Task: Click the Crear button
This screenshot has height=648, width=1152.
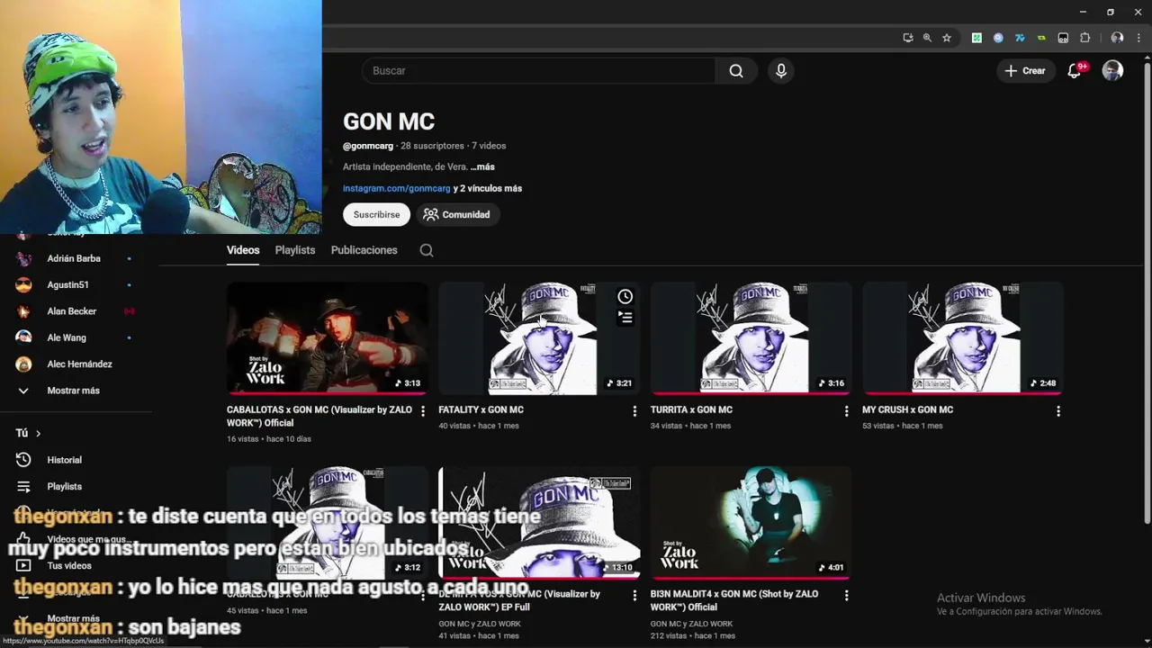Action: (x=1025, y=71)
